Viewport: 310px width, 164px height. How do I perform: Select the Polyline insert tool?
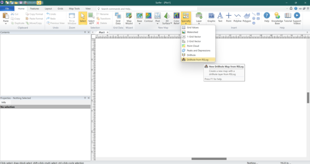[237, 17]
